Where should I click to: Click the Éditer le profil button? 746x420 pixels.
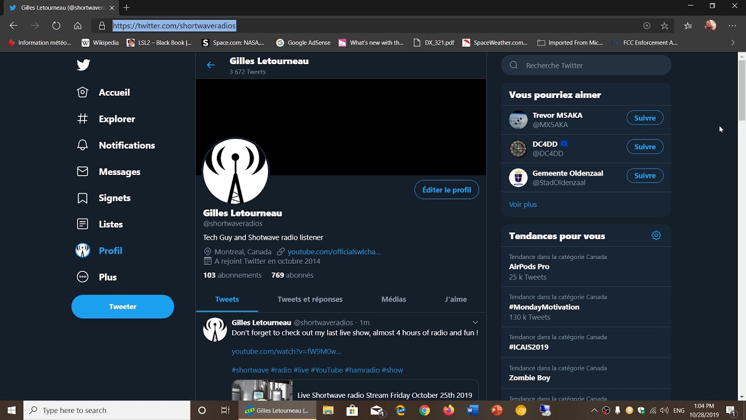tap(446, 190)
